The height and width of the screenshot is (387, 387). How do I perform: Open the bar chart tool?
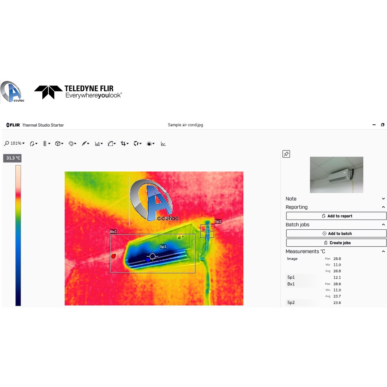click(x=98, y=144)
